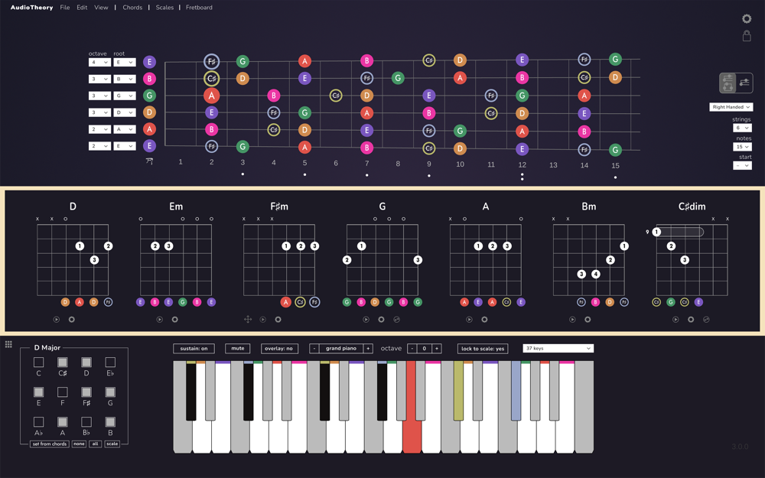Open the notes count dropdown
This screenshot has height=478, width=765.
(x=742, y=147)
